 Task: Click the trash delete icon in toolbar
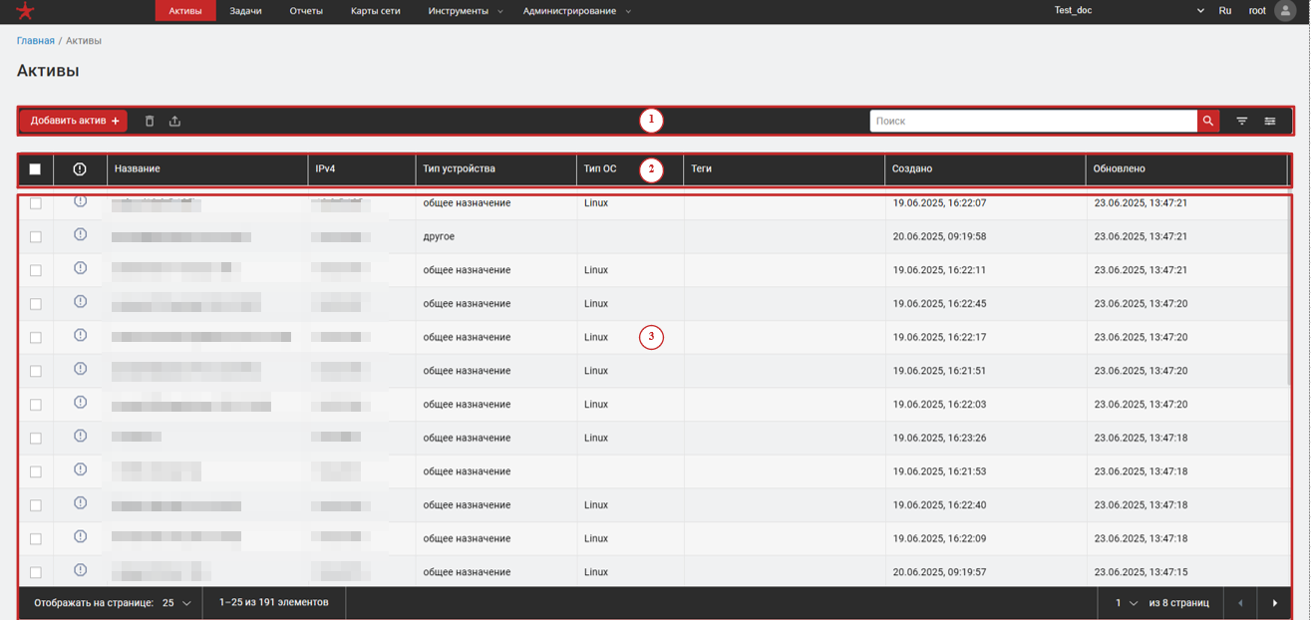click(150, 122)
